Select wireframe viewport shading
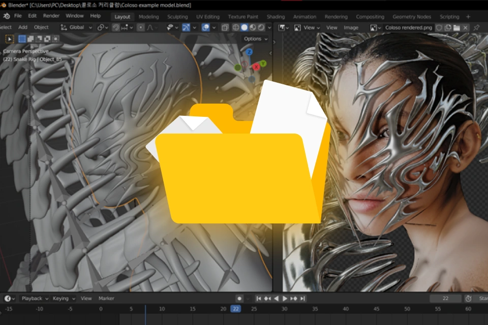This screenshot has height=325, width=488. pyautogui.click(x=236, y=27)
